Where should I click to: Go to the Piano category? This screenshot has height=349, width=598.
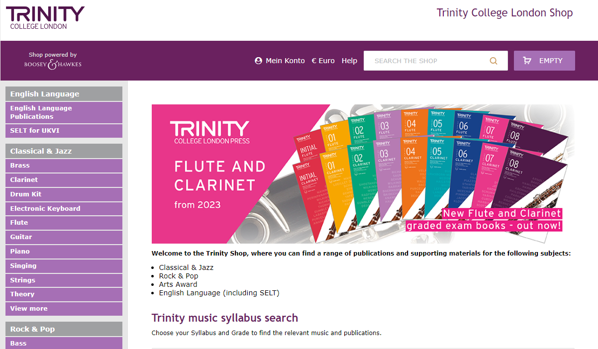click(64, 252)
